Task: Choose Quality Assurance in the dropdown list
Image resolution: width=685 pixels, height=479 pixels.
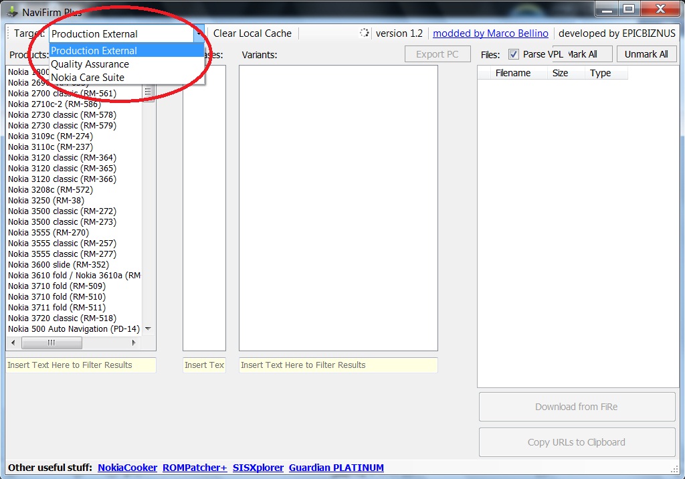Action: [x=126, y=64]
